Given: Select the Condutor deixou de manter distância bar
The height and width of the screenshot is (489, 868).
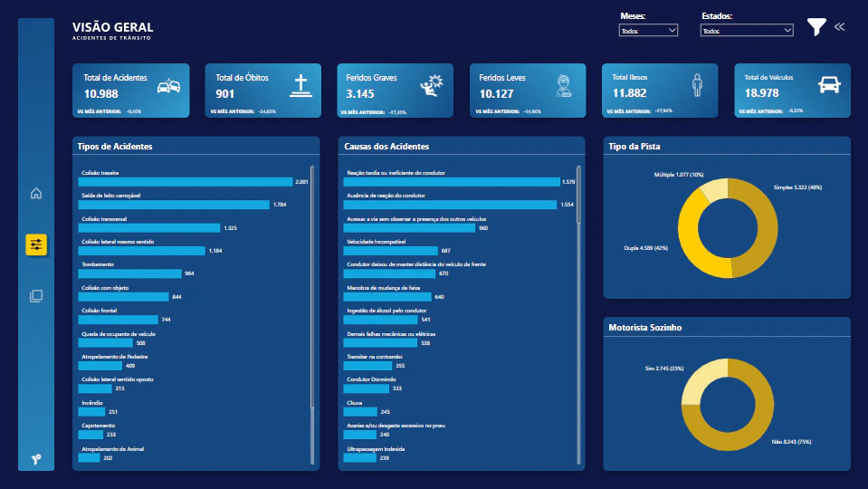Looking at the screenshot, I should (x=390, y=273).
